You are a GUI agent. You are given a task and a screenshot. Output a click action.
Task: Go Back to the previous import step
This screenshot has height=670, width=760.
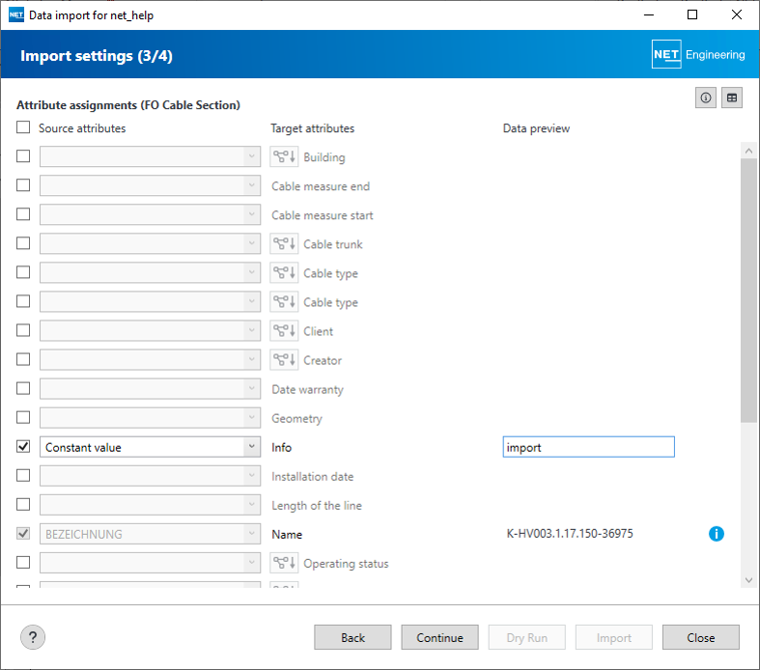(x=352, y=637)
